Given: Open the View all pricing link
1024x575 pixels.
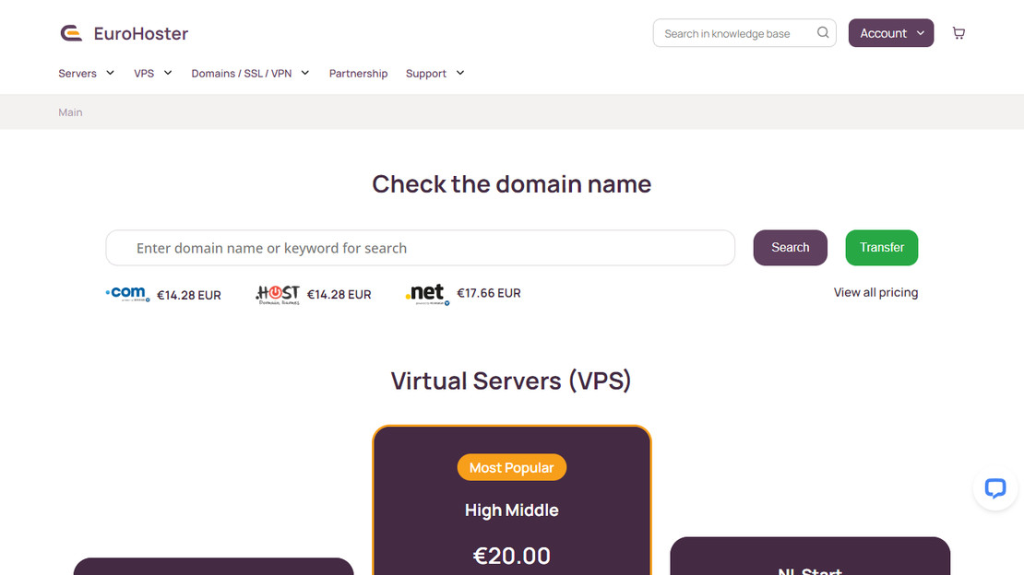Looking at the screenshot, I should click(875, 292).
